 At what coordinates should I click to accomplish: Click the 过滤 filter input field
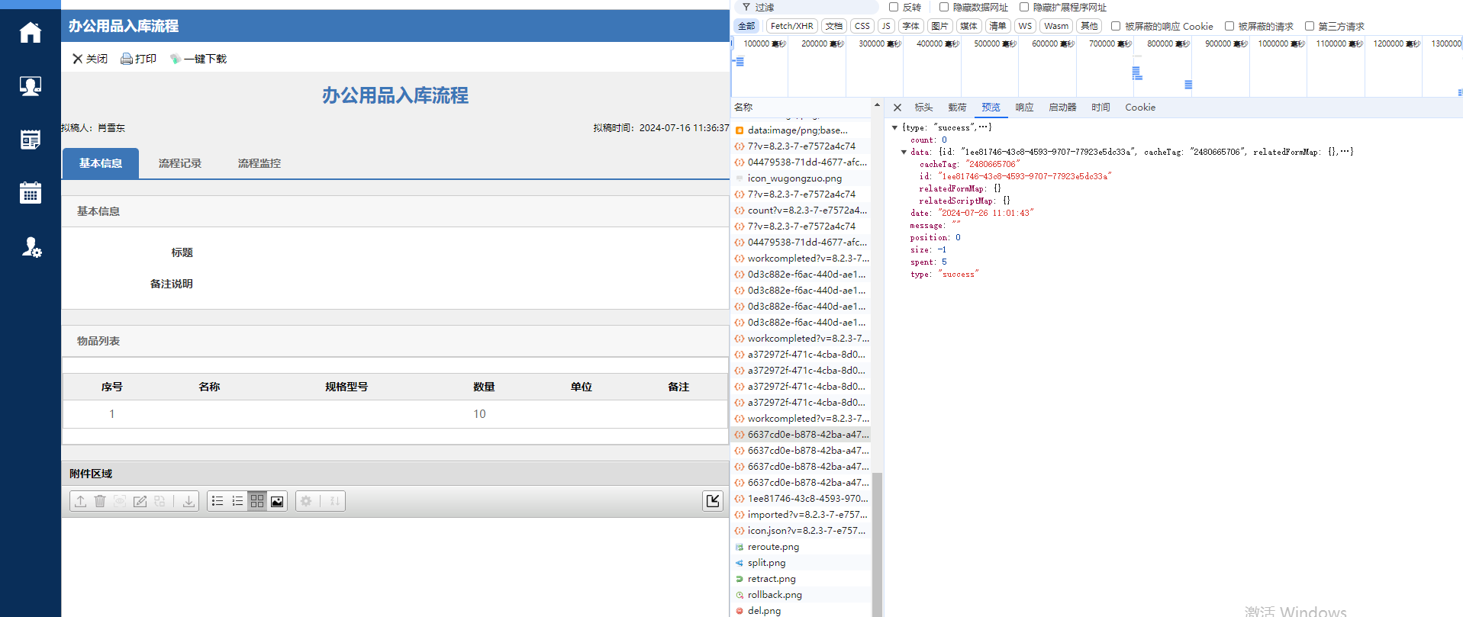[809, 7]
